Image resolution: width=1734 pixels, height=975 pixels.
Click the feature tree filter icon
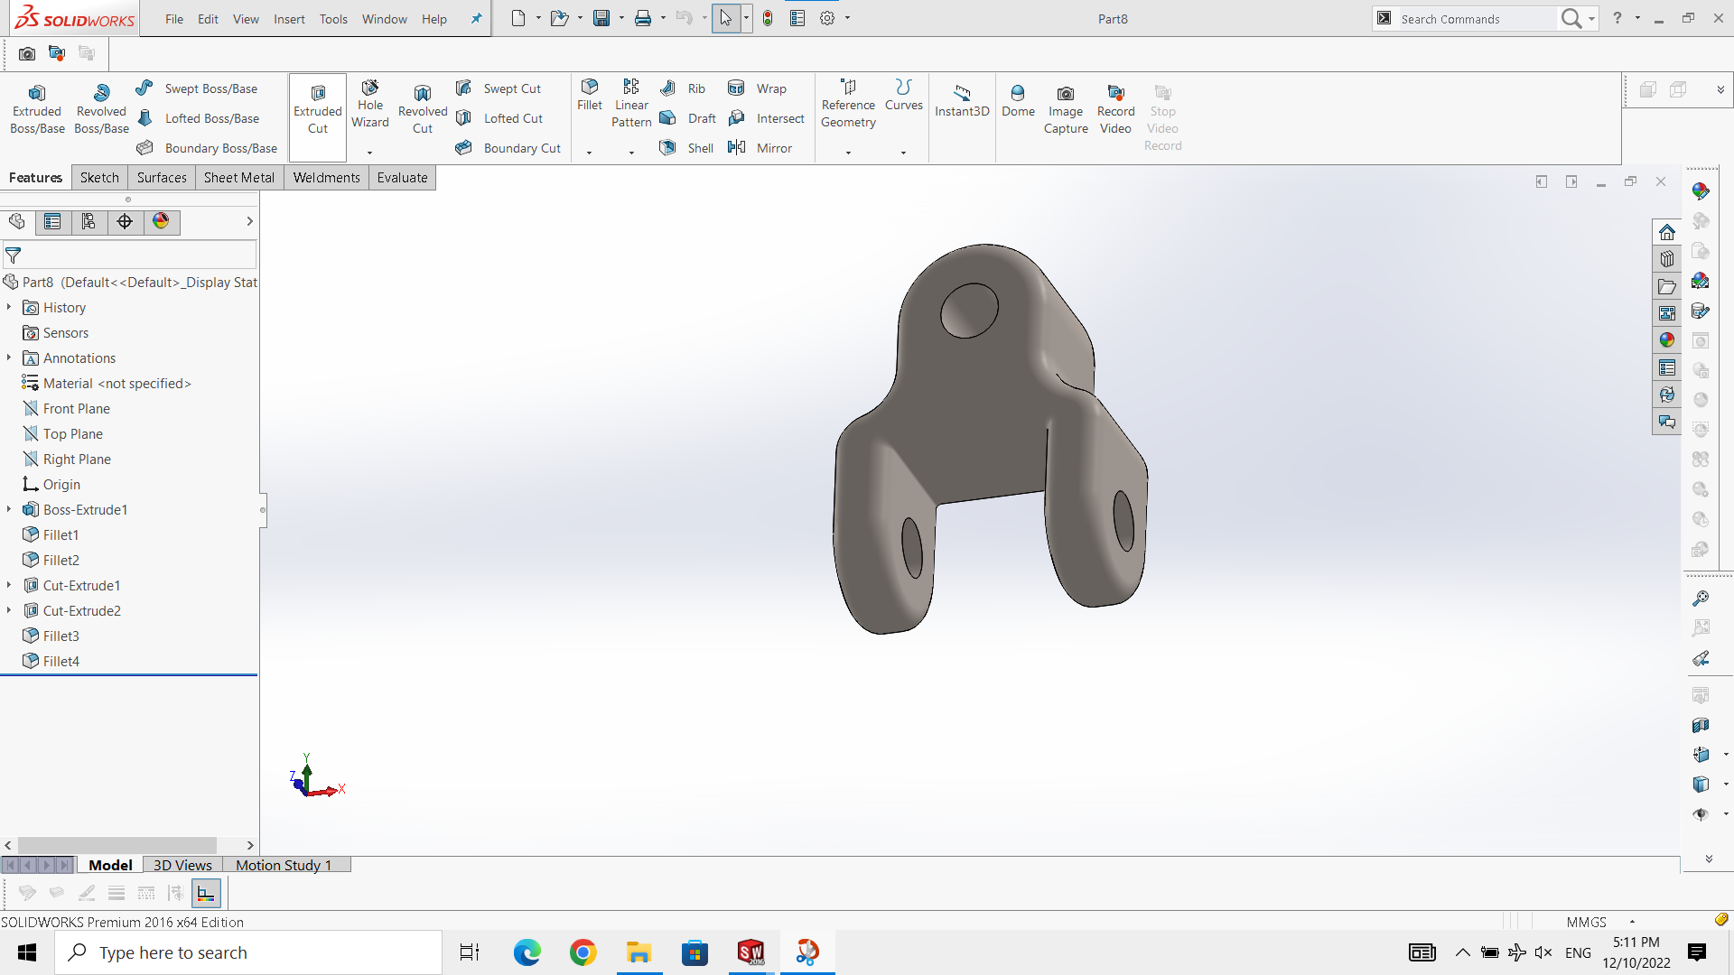[14, 255]
